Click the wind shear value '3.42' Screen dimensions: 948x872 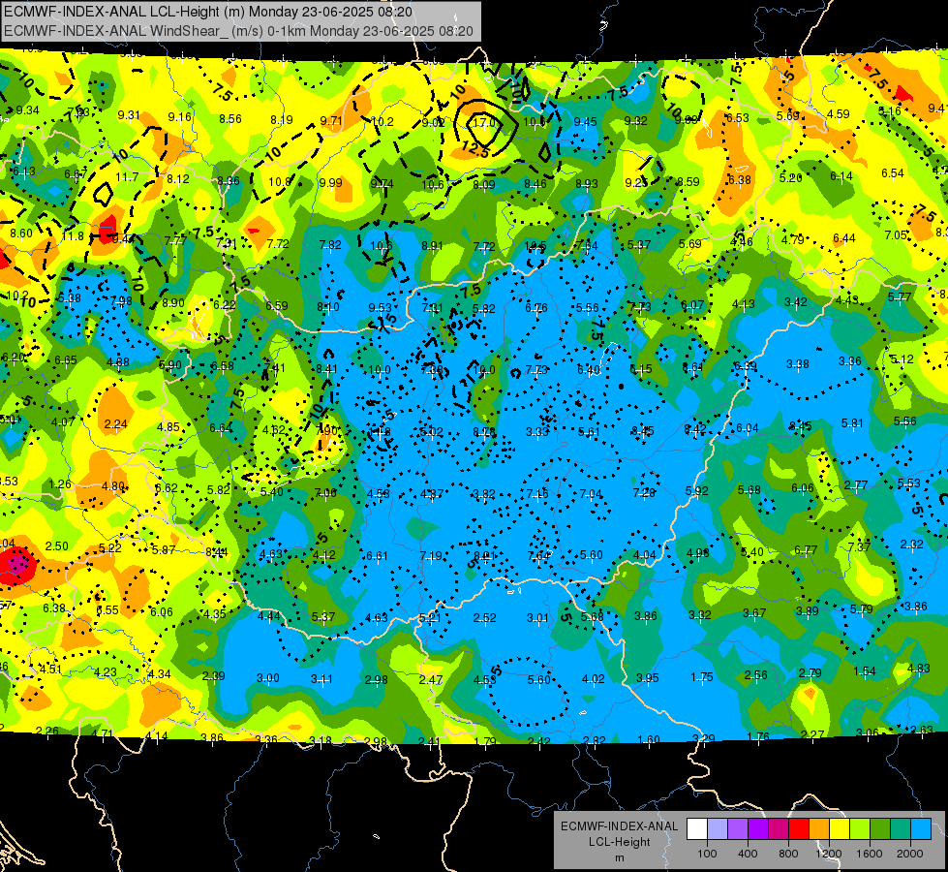[796, 301]
